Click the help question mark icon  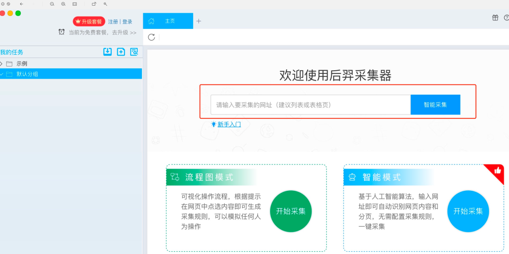pos(506,17)
